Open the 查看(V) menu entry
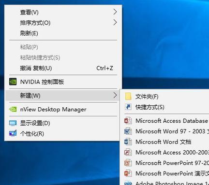Viewport: 209px width, 185px height. pyautogui.click(x=63, y=12)
